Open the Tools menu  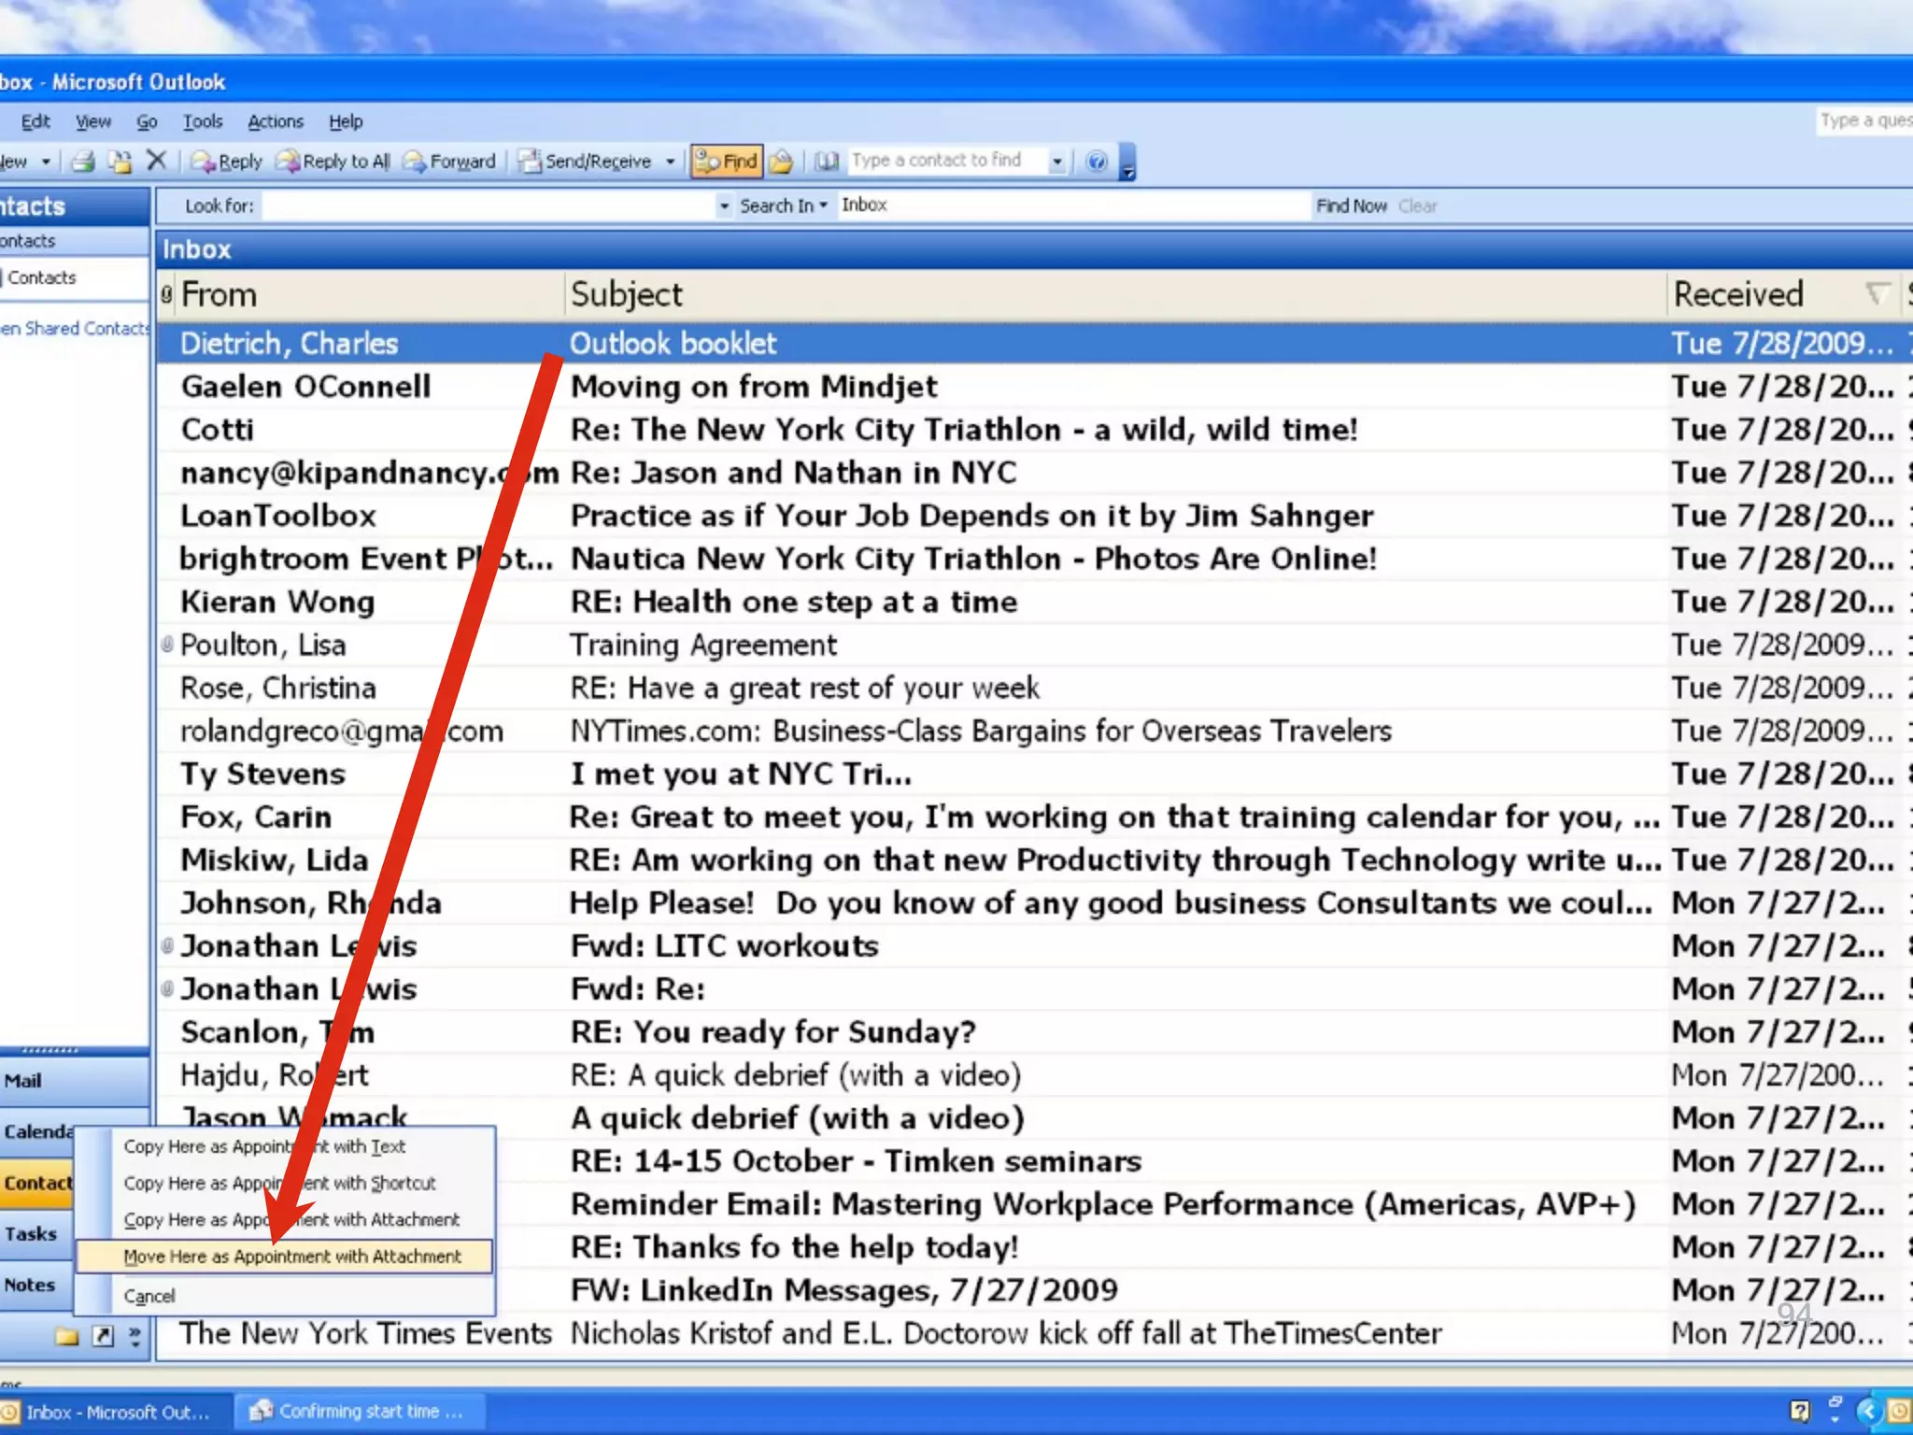[202, 121]
